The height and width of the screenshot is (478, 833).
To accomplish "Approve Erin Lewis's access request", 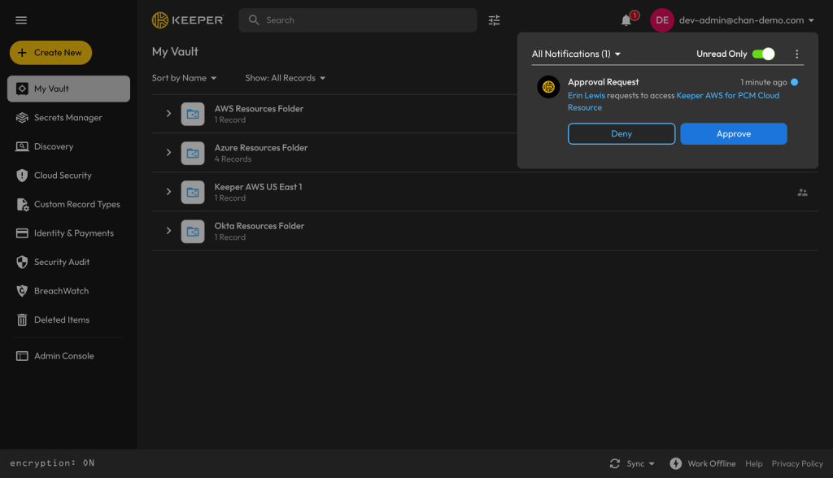I will [x=734, y=134].
